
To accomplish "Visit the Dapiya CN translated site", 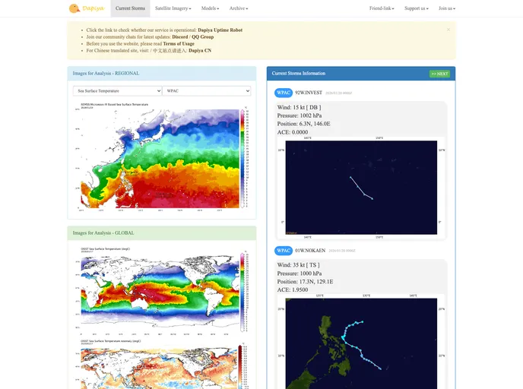I will [200, 50].
